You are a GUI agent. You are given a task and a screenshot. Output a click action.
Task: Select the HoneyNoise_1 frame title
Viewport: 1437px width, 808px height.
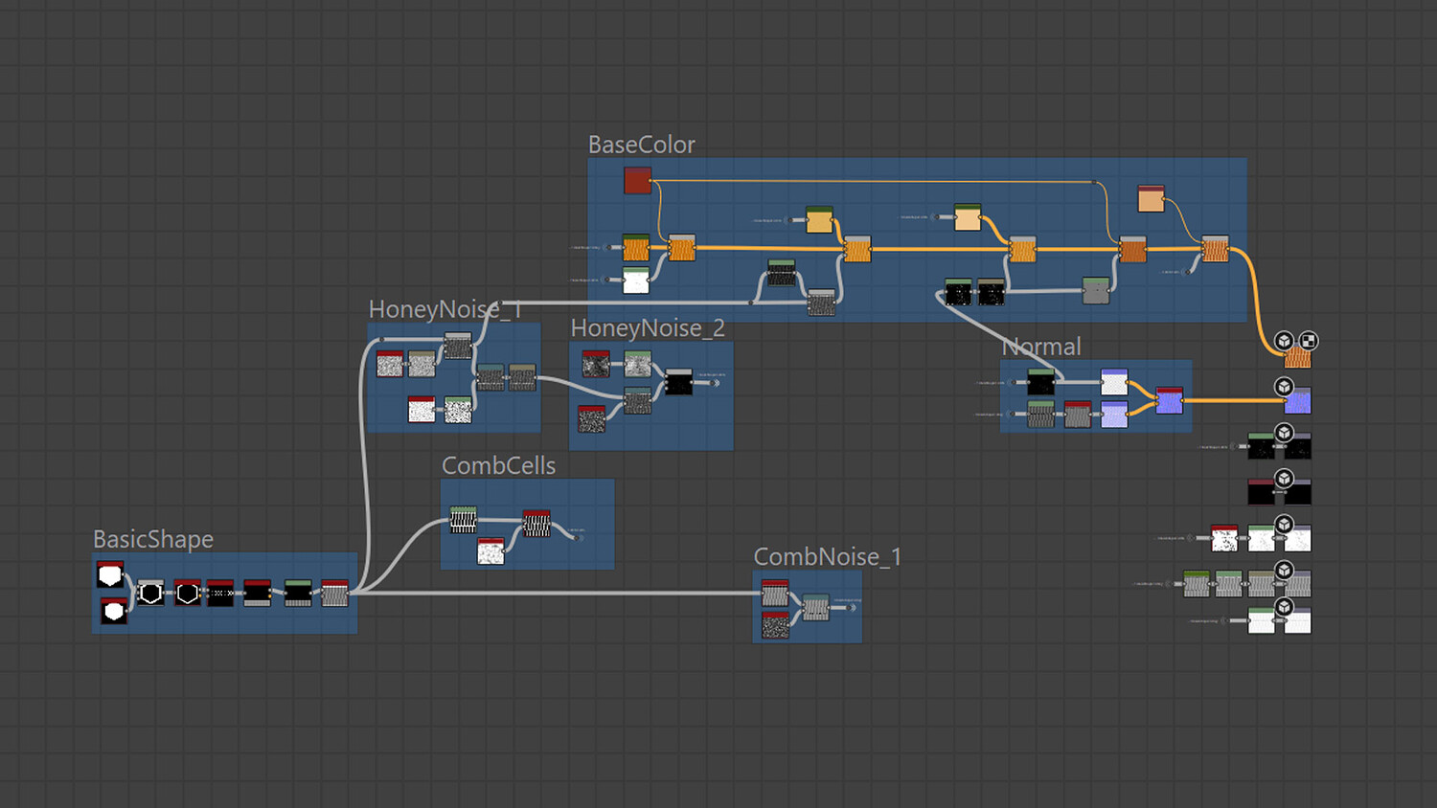coord(445,309)
